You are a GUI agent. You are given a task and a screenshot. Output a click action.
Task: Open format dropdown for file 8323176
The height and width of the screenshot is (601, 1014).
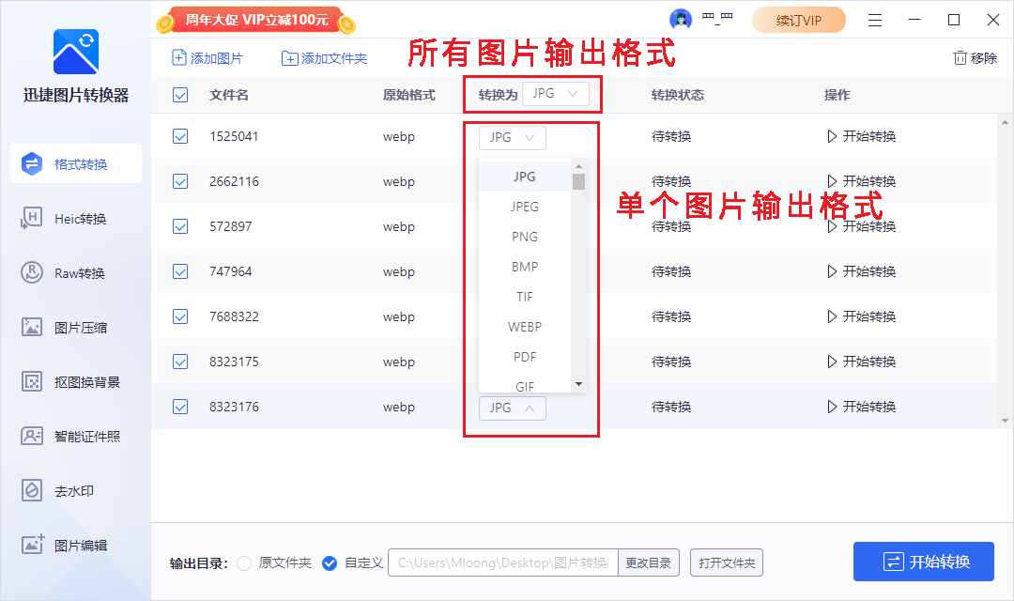click(x=512, y=408)
